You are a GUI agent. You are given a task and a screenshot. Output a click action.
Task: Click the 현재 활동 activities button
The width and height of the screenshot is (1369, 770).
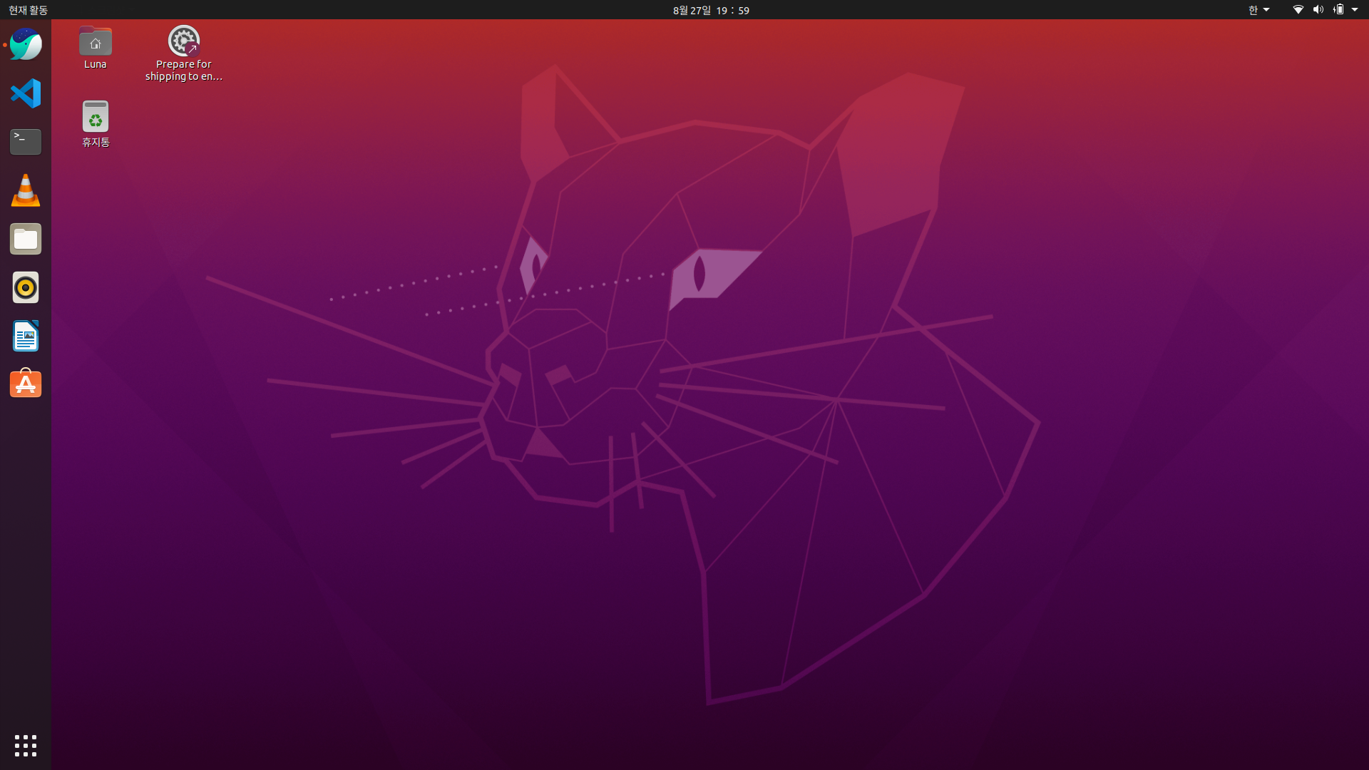(x=28, y=10)
